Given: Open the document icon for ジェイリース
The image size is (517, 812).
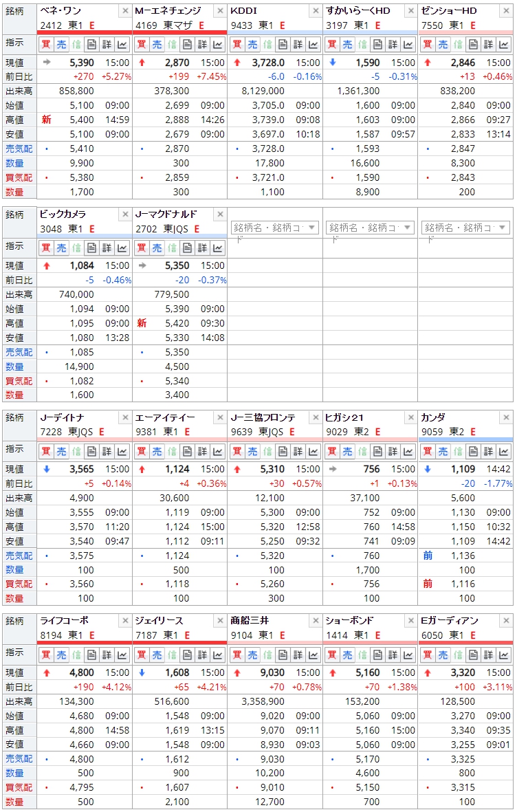Looking at the screenshot, I should pyautogui.click(x=187, y=655).
